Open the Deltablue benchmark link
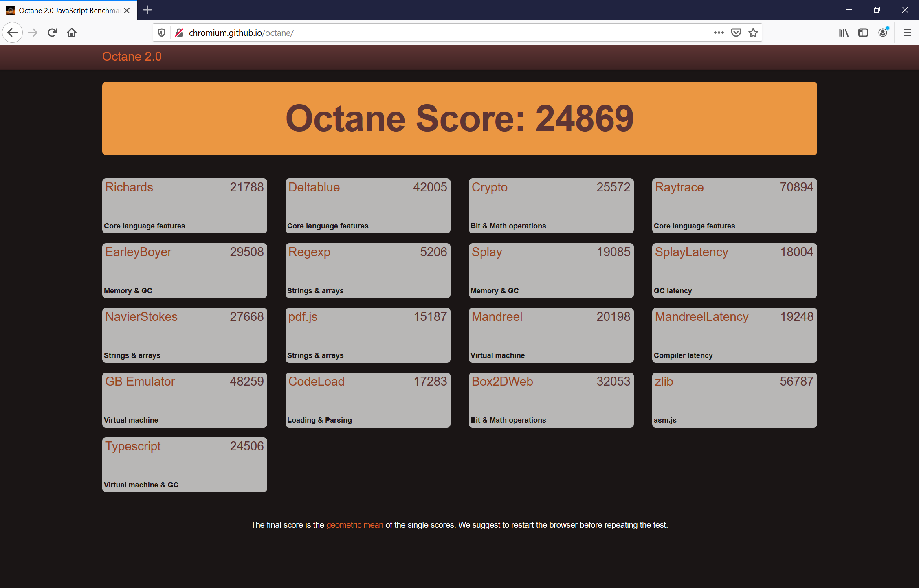Screen dimensions: 919x588 coord(314,187)
